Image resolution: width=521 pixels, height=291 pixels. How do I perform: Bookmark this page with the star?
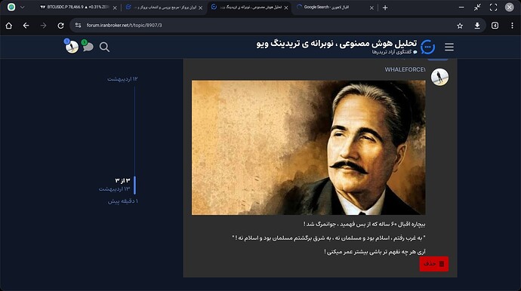[460, 26]
